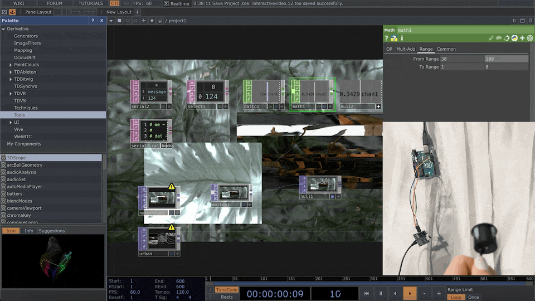Image resolution: width=535 pixels, height=301 pixels.
Task: Click the Palette help question mark icon
Action: 93,21
